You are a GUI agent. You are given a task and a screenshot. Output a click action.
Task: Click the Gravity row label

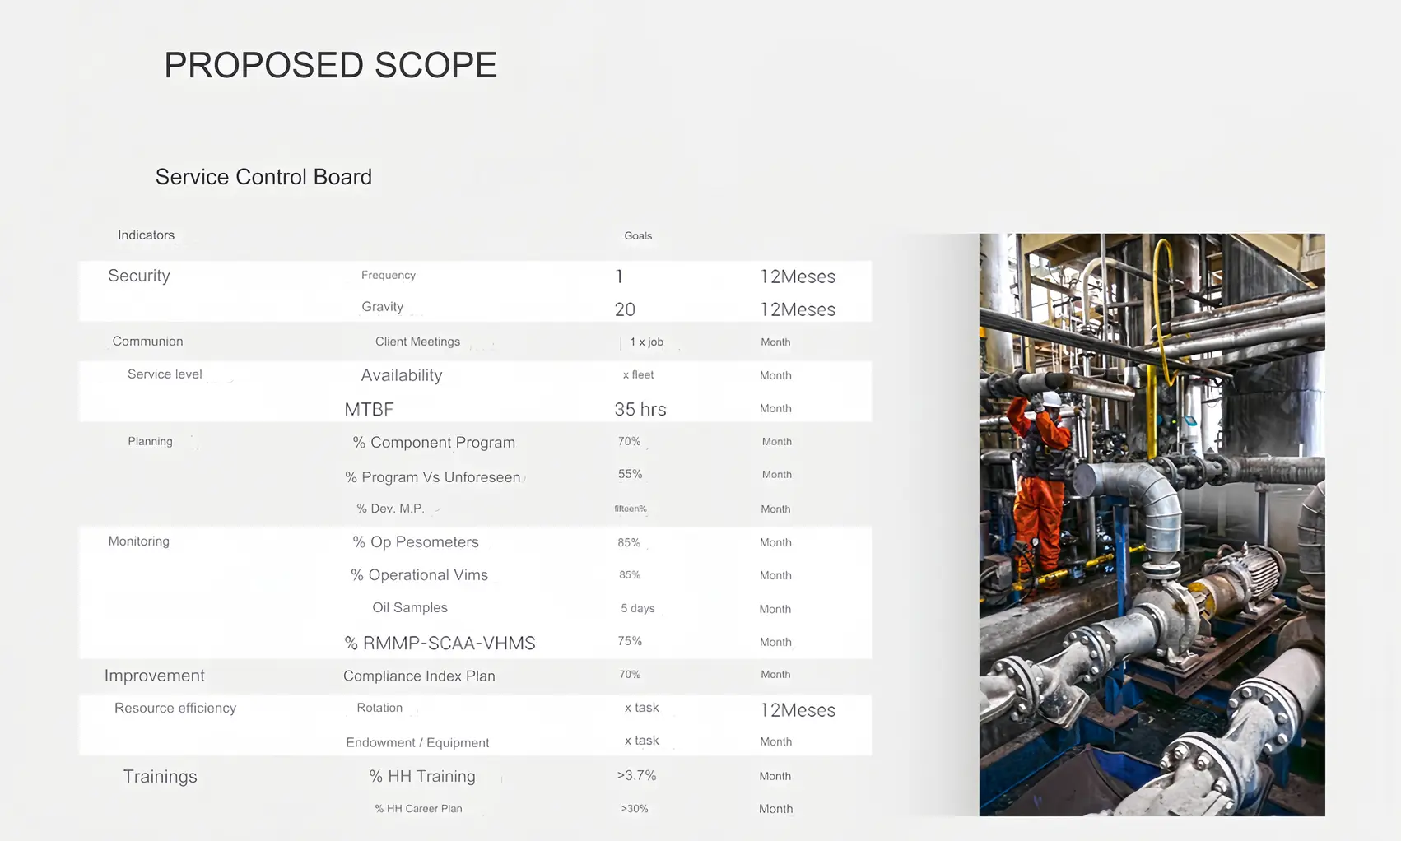point(383,307)
